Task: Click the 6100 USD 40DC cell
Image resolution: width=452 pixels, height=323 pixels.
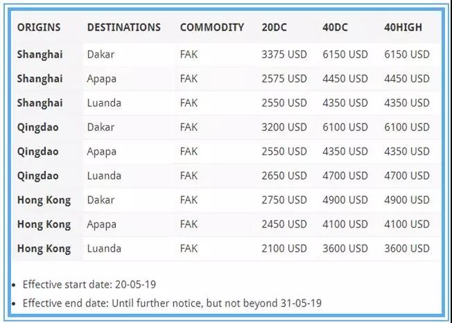Action: [x=345, y=127]
